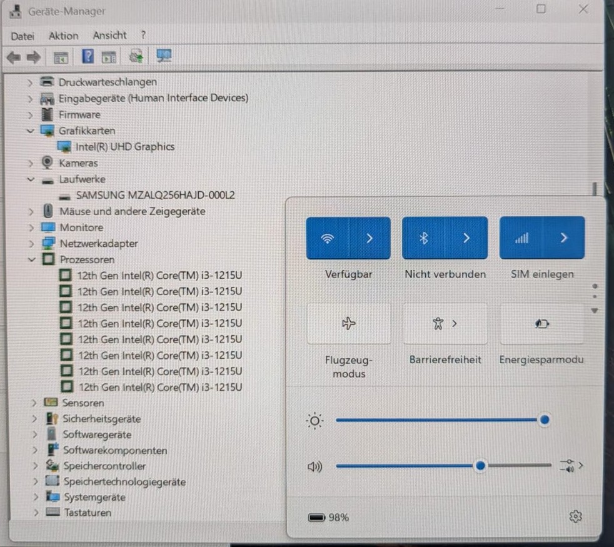Click the update driver toolbar icon

(136, 57)
